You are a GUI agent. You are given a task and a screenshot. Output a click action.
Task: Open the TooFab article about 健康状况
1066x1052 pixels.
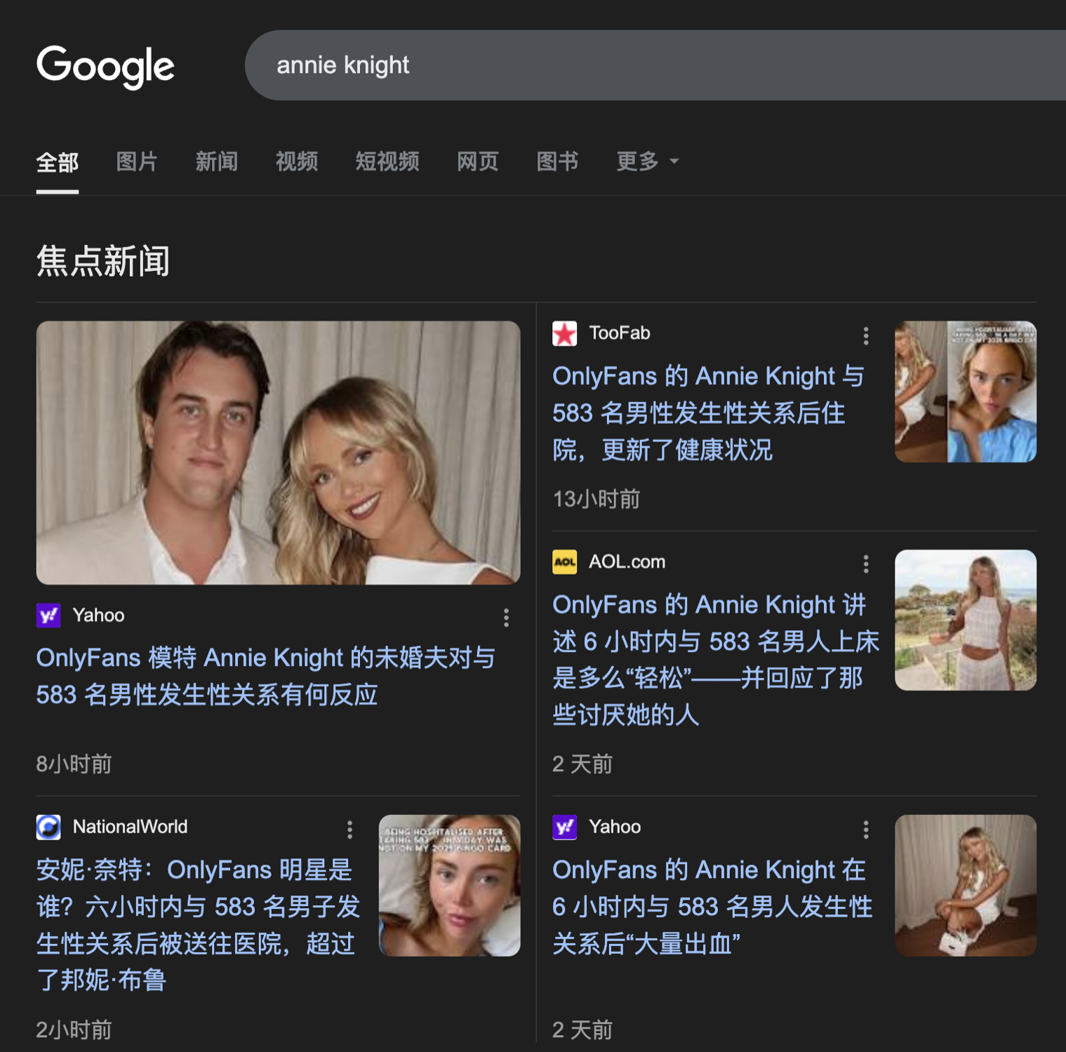[708, 413]
